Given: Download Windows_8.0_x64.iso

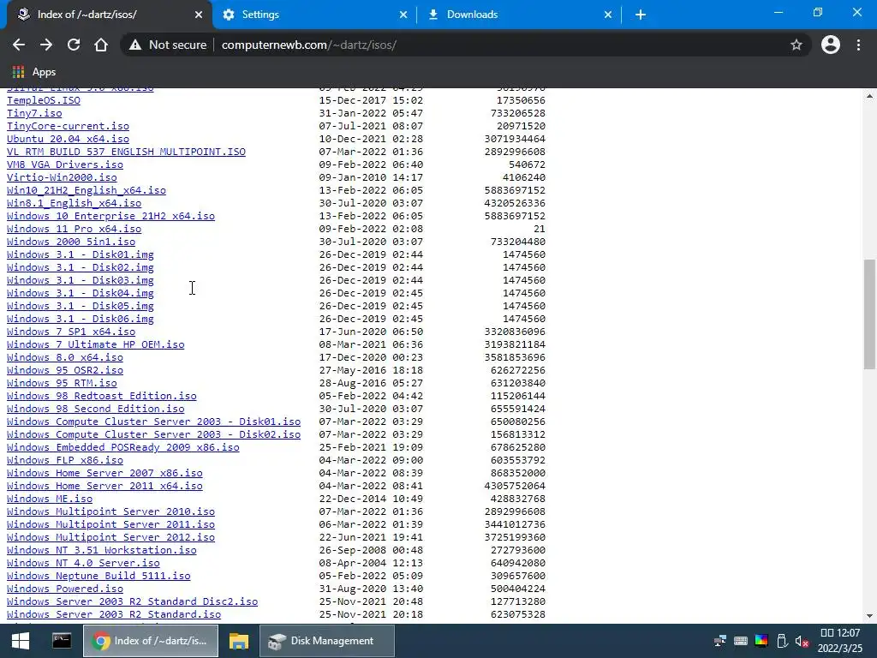Looking at the screenshot, I should [x=65, y=357].
